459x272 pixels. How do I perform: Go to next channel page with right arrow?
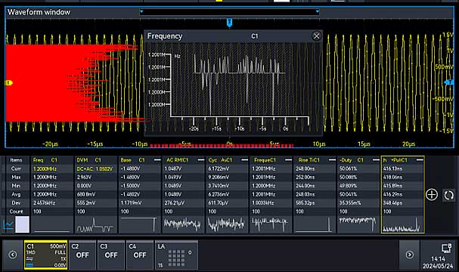[410, 255]
